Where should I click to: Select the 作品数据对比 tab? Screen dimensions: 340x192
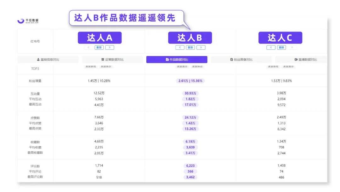177,59
